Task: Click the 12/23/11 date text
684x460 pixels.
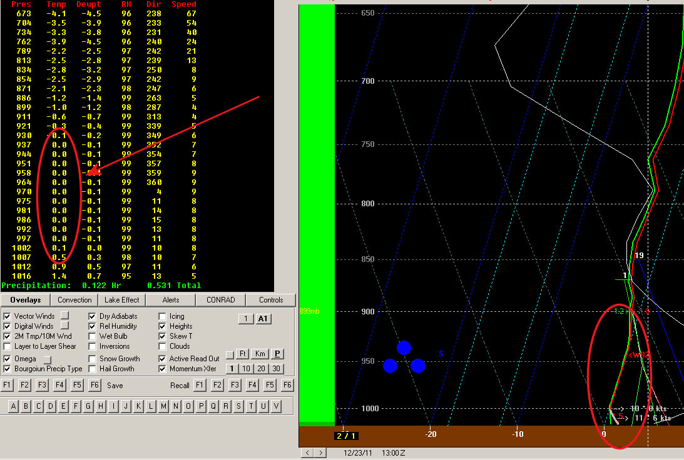Action: tap(358, 453)
